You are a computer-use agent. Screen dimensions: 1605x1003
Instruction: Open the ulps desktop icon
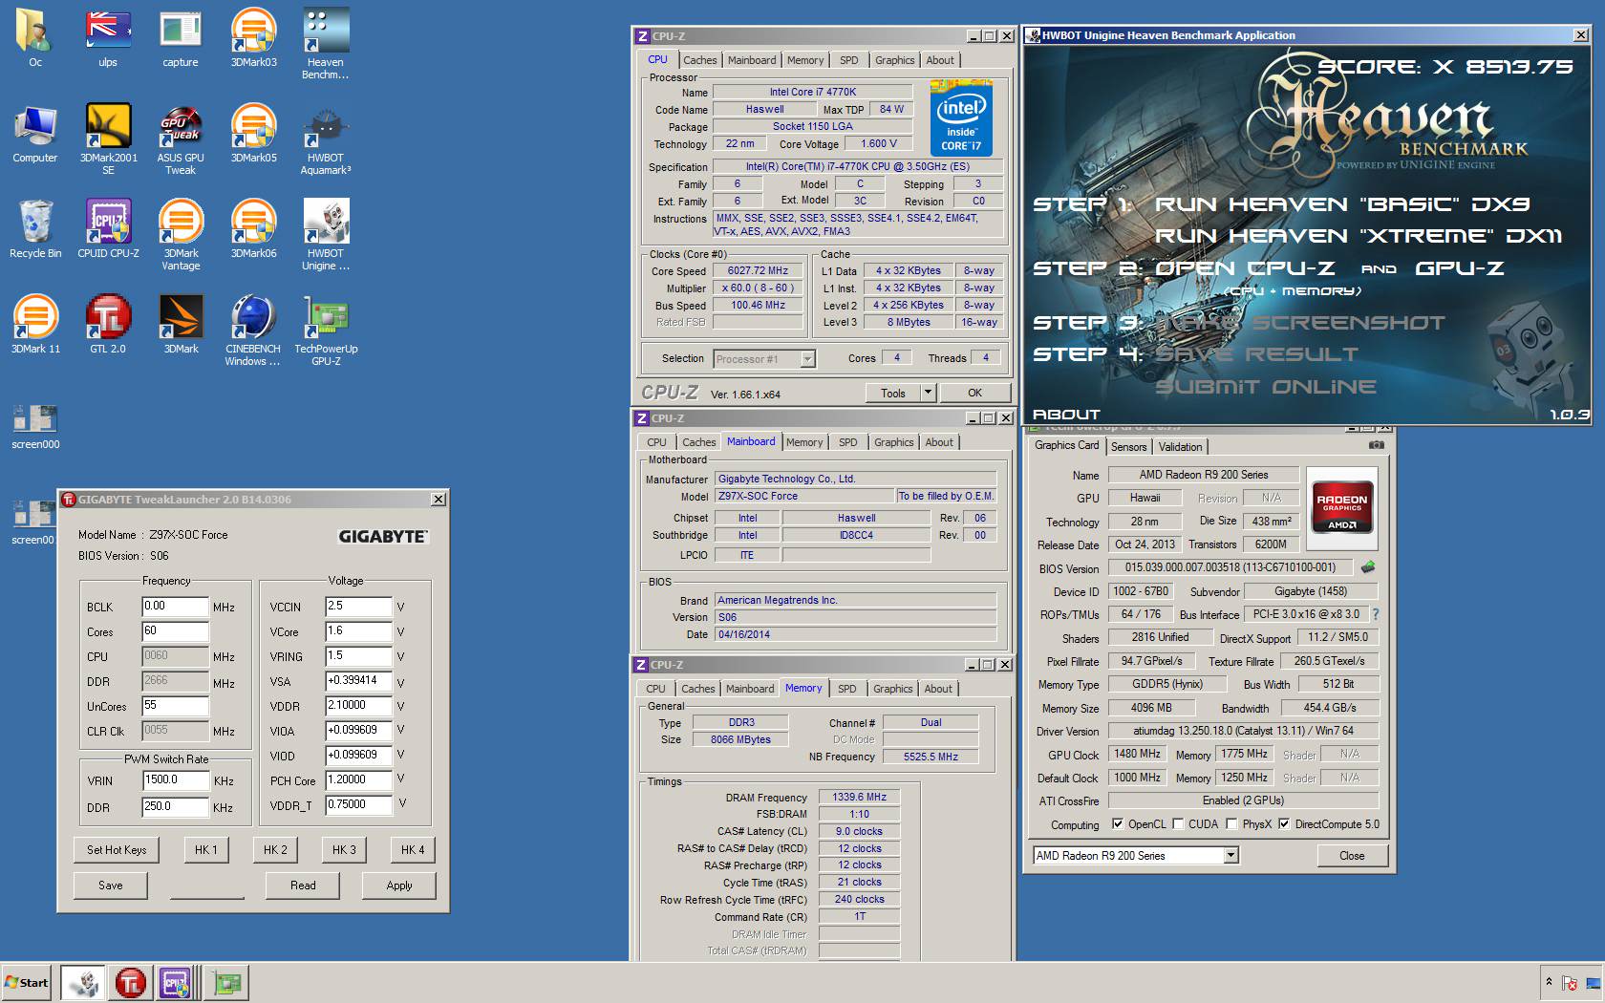[x=108, y=38]
